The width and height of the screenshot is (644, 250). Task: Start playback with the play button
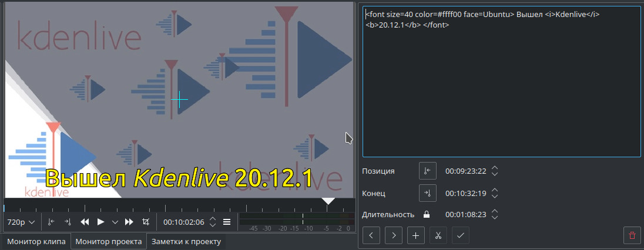point(100,222)
